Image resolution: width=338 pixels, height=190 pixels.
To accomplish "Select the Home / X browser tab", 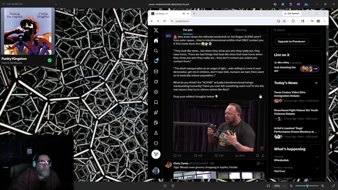I will pos(170,13).
